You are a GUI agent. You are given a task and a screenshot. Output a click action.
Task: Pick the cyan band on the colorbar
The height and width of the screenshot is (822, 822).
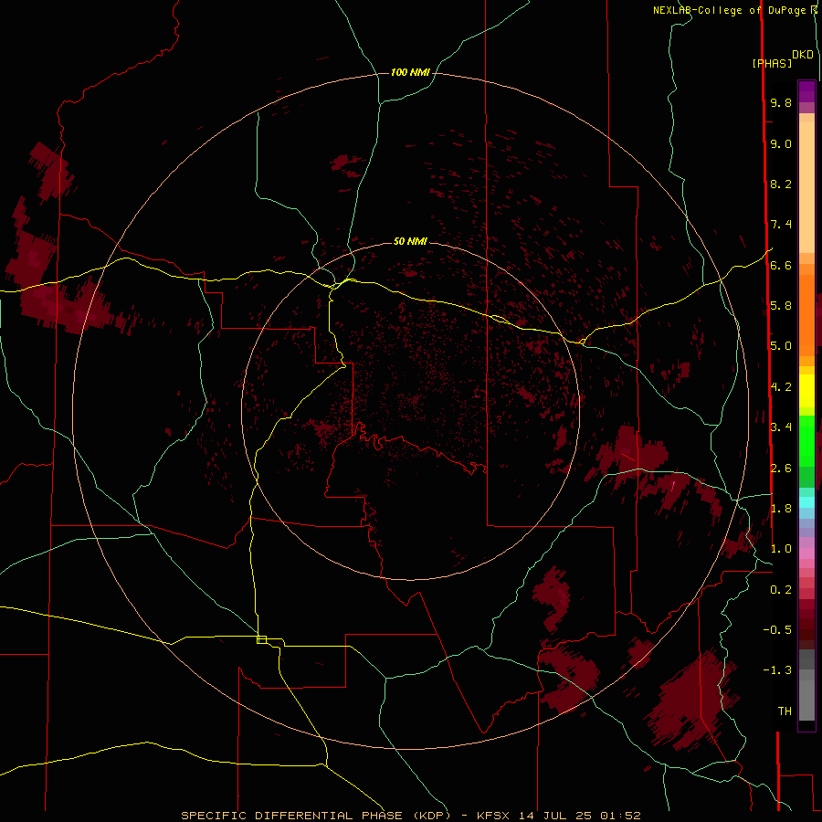(806, 502)
